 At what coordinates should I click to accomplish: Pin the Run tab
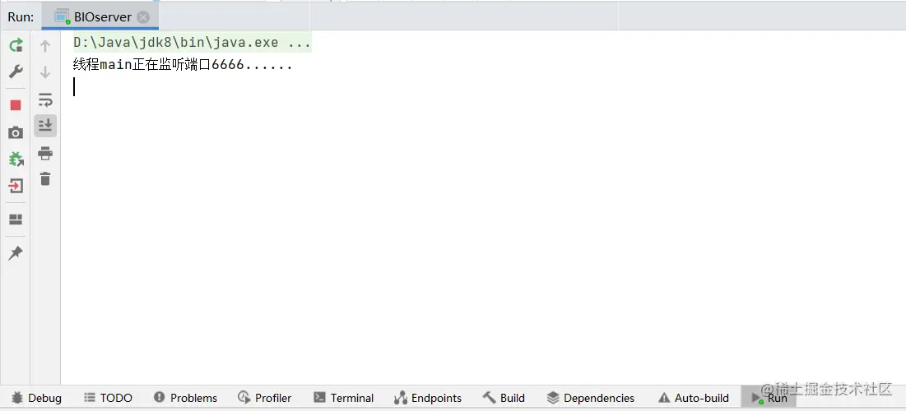(x=16, y=253)
